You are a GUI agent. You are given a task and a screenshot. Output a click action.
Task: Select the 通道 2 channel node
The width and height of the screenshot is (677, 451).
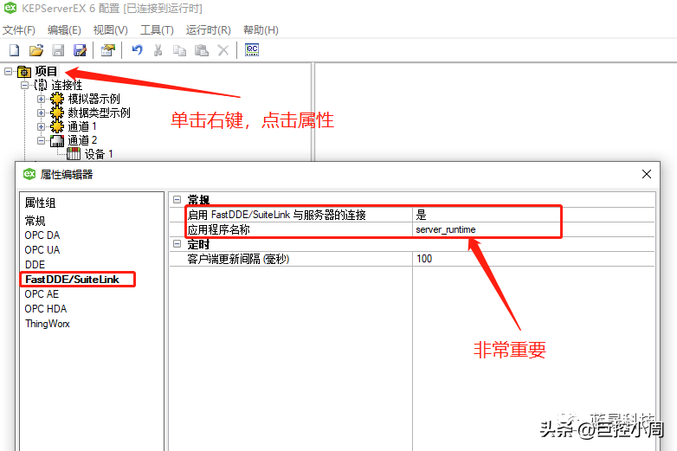(x=83, y=140)
